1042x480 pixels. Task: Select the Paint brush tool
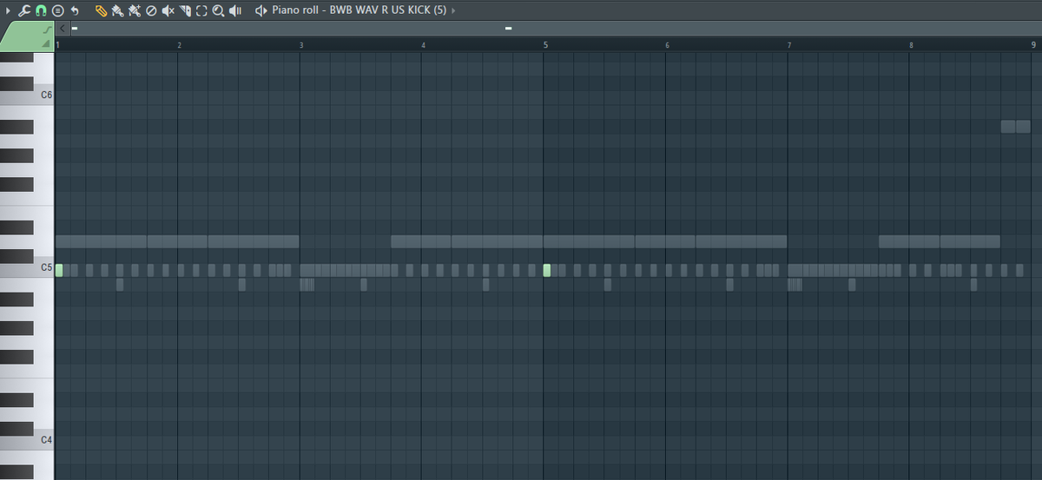(117, 10)
